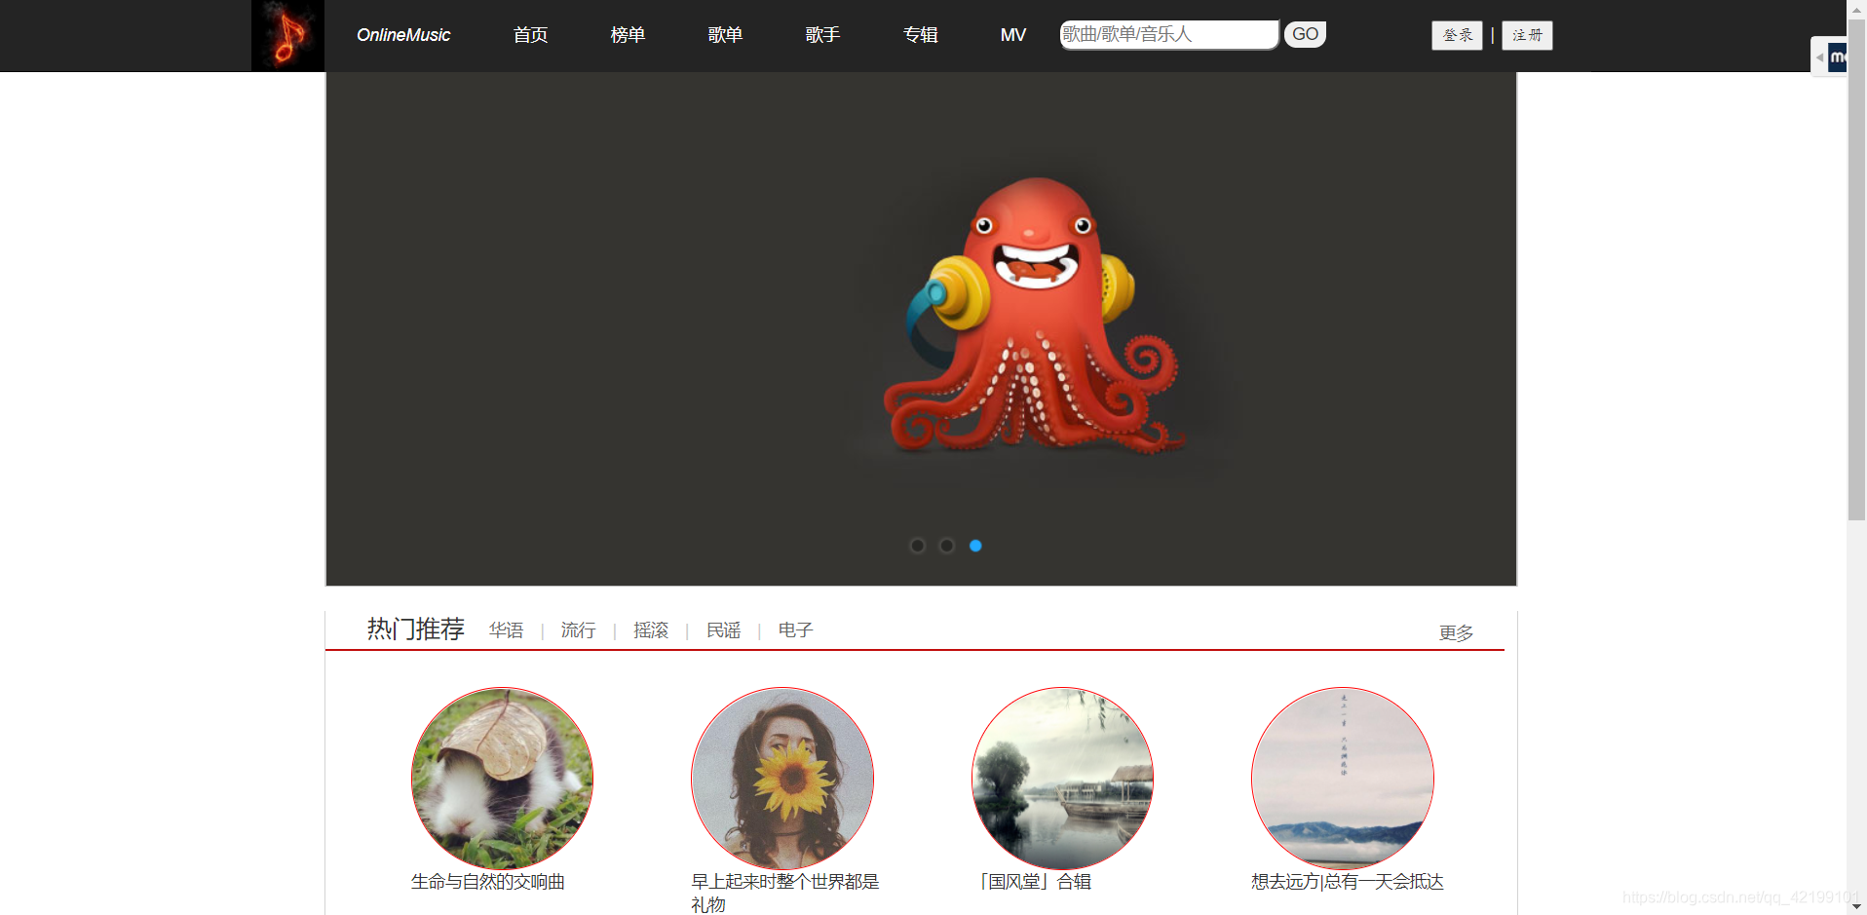Switch to the 摇滚 recommendation tab
The width and height of the screenshot is (1867, 915).
pyautogui.click(x=650, y=630)
